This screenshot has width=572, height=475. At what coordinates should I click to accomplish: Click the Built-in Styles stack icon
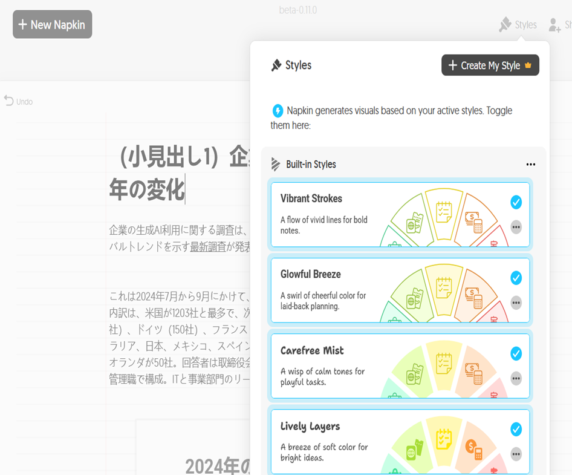(276, 165)
